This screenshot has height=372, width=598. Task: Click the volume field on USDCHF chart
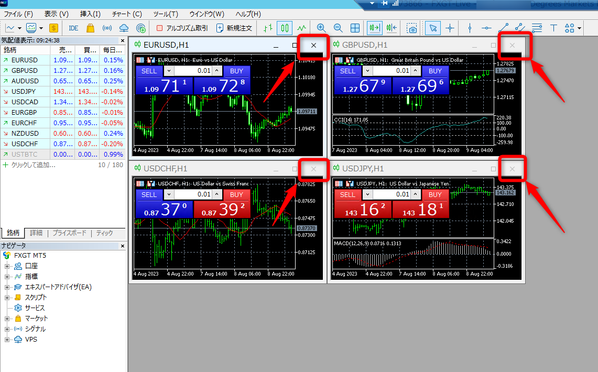pyautogui.click(x=193, y=195)
